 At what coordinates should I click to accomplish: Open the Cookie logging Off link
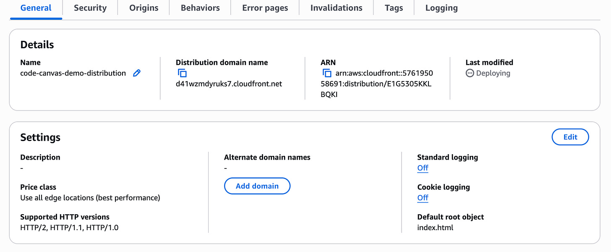point(423,198)
